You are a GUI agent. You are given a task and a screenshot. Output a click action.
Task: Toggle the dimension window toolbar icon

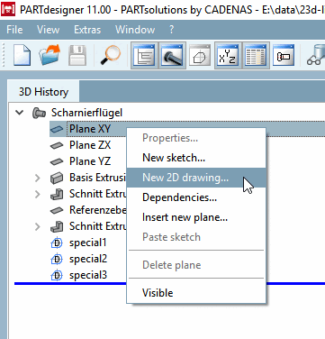[x=284, y=56]
